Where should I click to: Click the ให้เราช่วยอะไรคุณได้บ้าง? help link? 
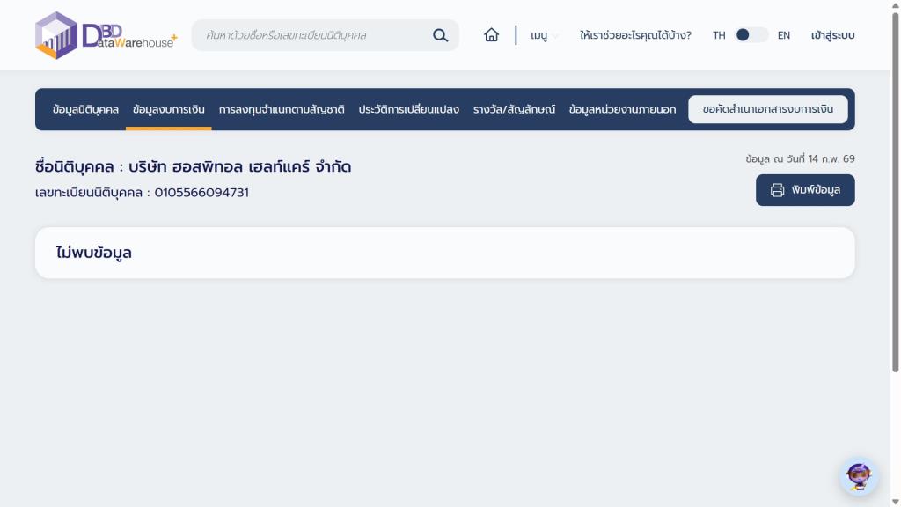[x=635, y=35]
